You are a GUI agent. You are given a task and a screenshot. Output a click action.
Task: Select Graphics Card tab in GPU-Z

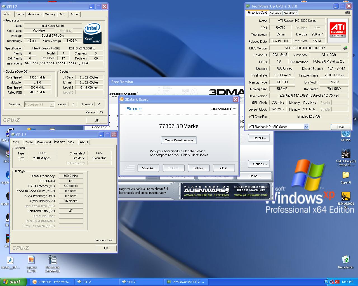tap(258, 13)
